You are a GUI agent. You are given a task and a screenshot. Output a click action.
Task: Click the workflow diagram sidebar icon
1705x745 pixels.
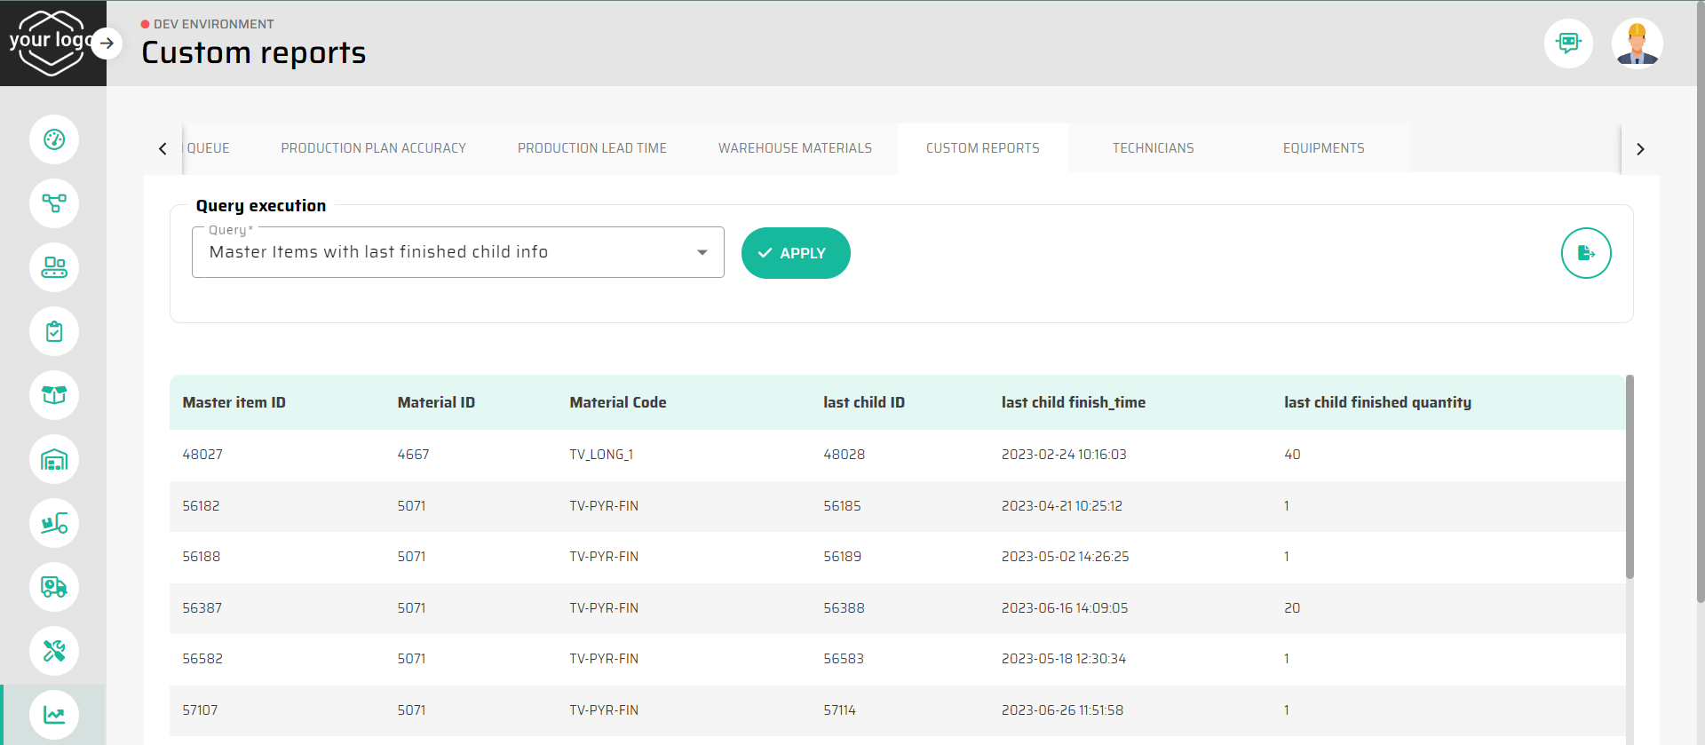[x=54, y=203]
